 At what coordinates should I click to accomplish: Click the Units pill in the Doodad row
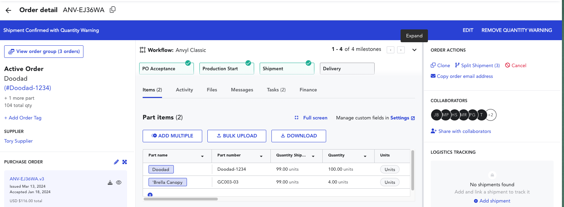coord(390,169)
